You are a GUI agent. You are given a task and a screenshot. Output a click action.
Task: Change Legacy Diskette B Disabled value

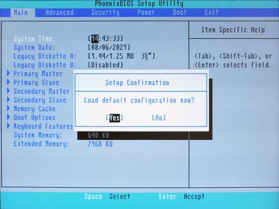click(105, 65)
